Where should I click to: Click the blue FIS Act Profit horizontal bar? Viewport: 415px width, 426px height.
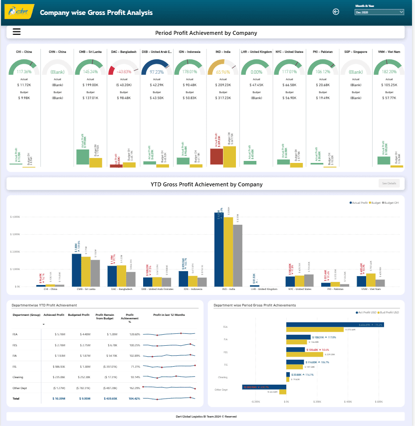point(295,362)
